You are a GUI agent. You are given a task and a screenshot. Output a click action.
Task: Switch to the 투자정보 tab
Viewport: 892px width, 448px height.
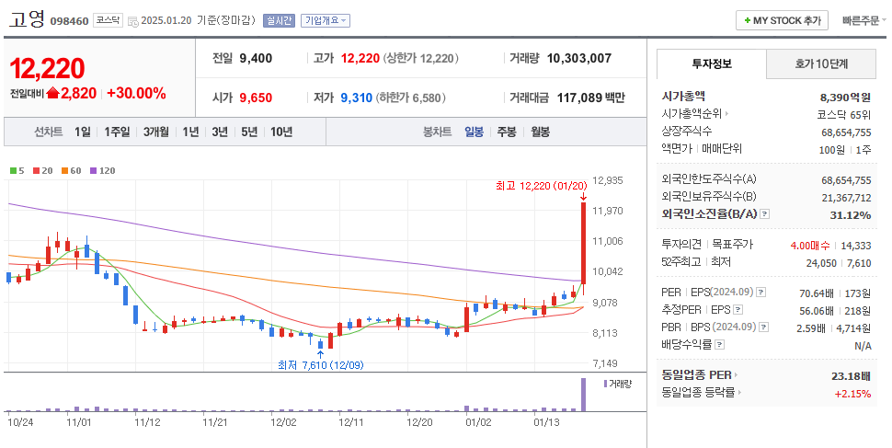(712, 63)
